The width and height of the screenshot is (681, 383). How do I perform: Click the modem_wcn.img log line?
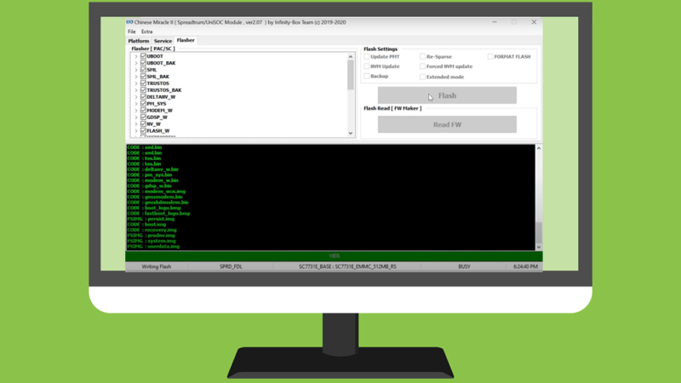click(157, 191)
